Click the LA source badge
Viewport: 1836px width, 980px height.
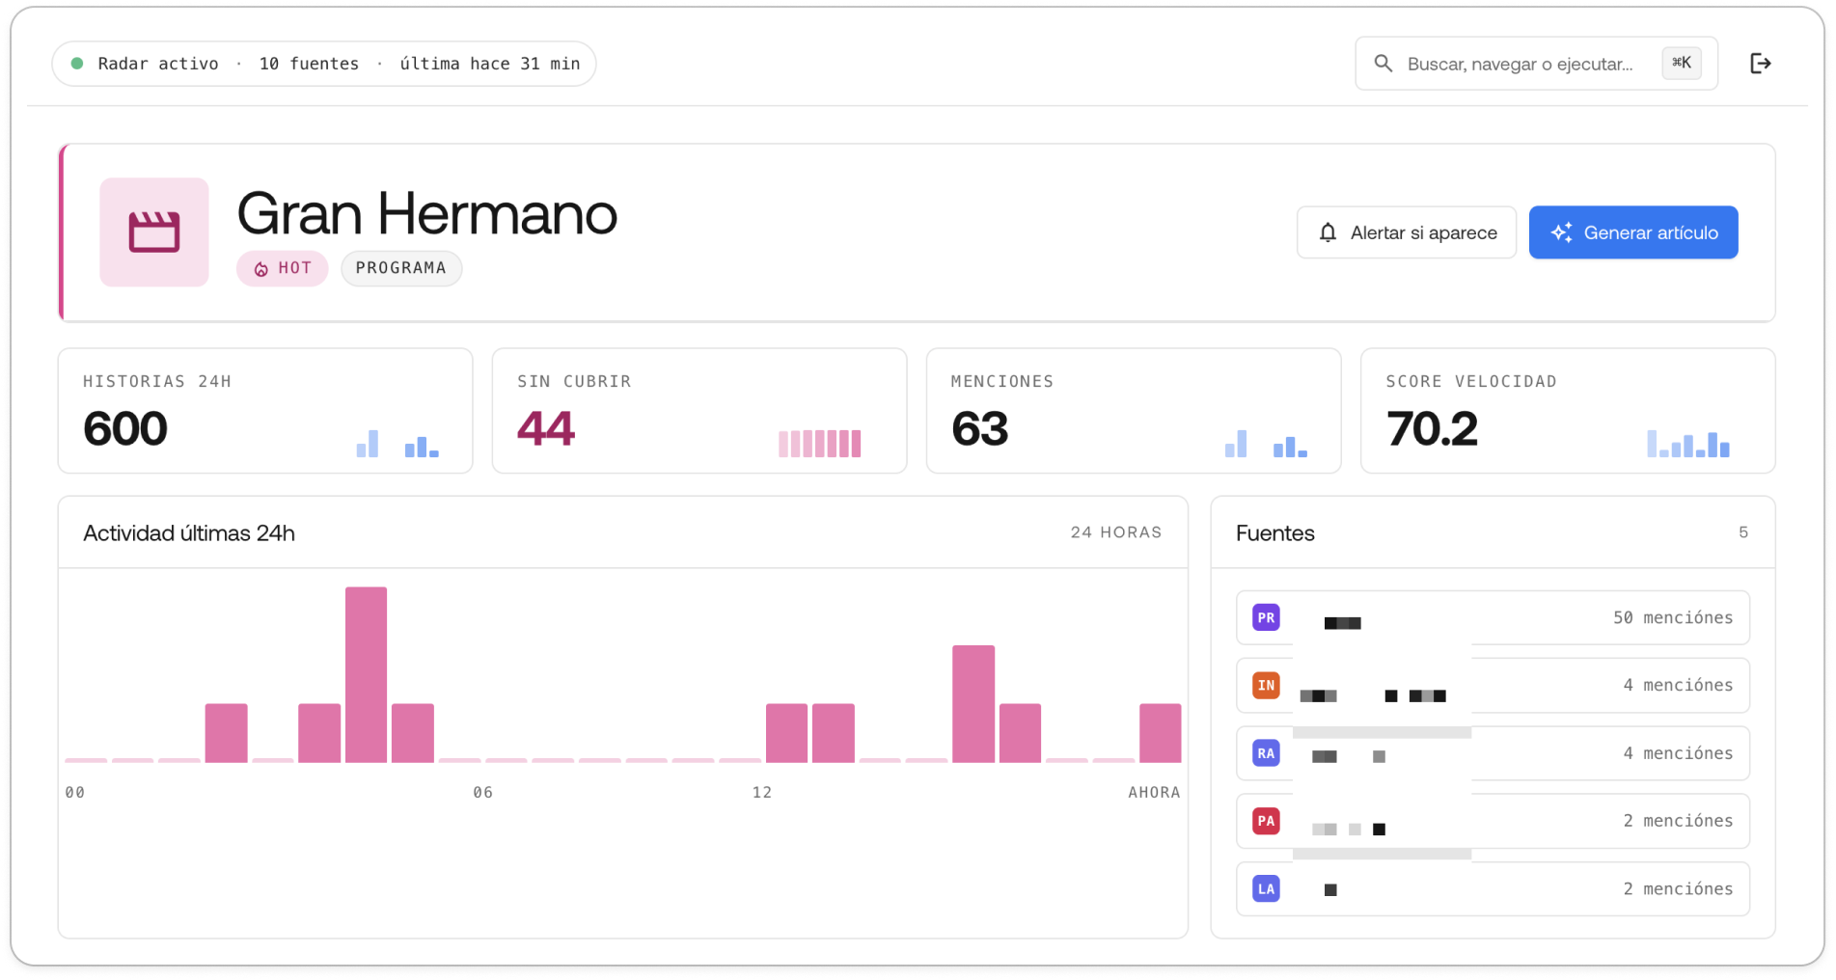pos(1266,889)
